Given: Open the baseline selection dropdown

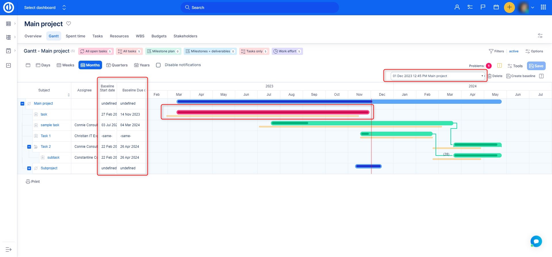Looking at the screenshot, I should point(438,76).
